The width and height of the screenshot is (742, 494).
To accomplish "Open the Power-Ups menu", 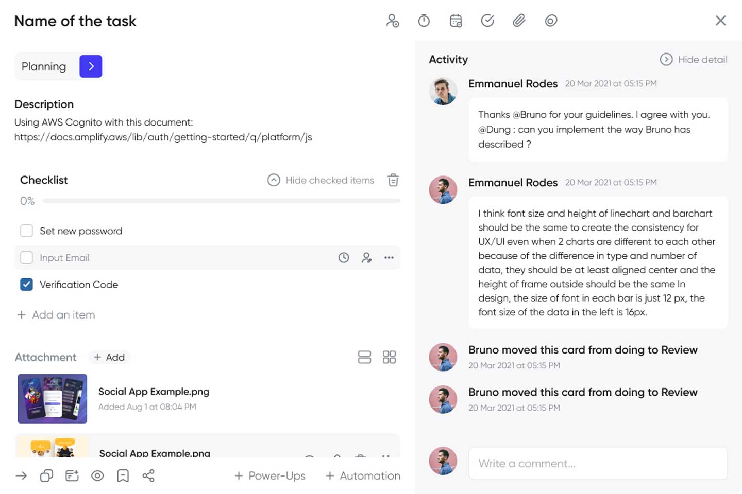I will pos(270,475).
